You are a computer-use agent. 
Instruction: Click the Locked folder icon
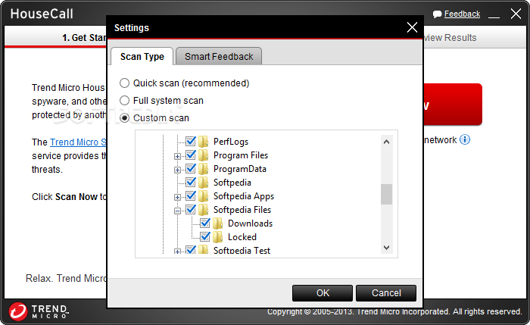(218, 237)
